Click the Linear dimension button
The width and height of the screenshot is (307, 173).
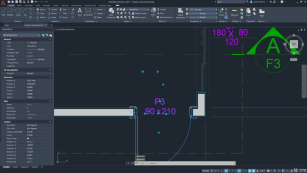click(x=99, y=10)
